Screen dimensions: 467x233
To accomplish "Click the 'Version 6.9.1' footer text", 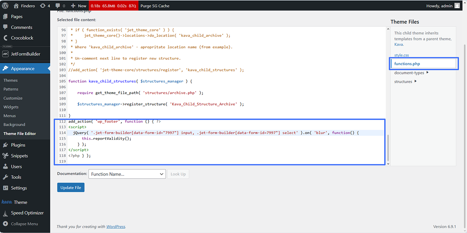I will (444, 226).
